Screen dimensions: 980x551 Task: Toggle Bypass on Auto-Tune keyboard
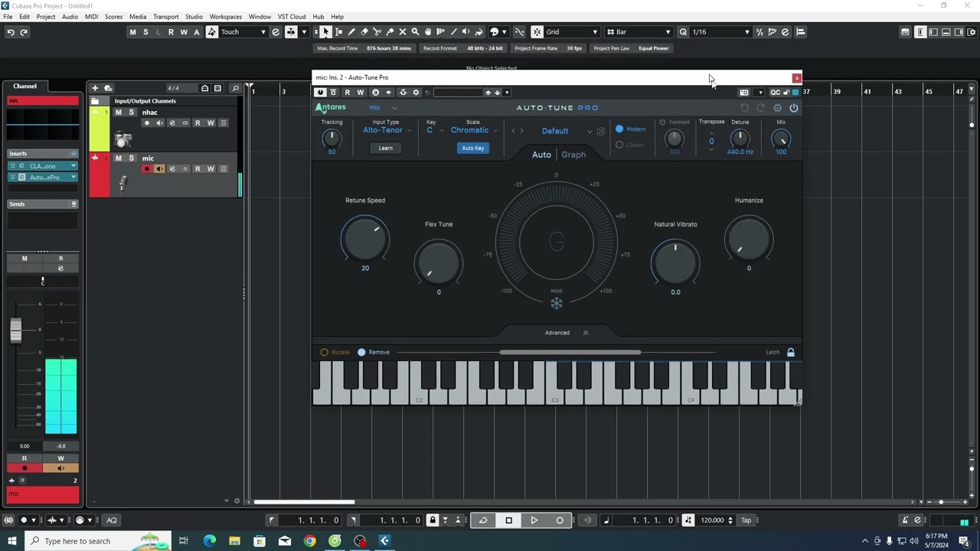324,352
